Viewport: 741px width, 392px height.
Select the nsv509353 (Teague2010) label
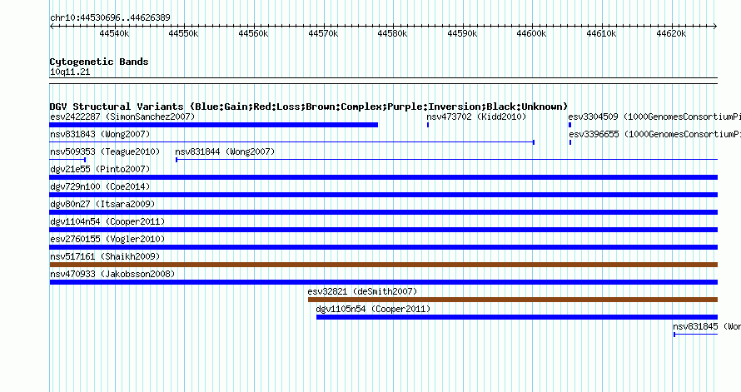(x=105, y=151)
